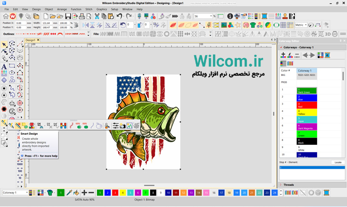Open a design with the Open folder icon
The height and width of the screenshot is (207, 347).
(52, 16)
